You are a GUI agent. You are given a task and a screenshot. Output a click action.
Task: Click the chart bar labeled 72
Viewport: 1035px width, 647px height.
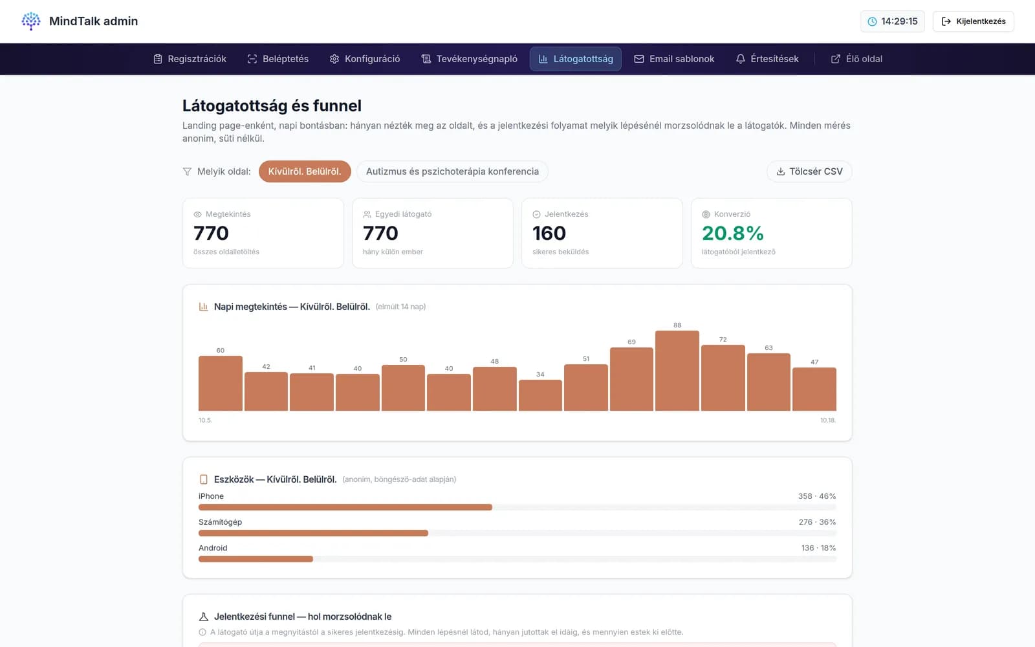coord(723,378)
